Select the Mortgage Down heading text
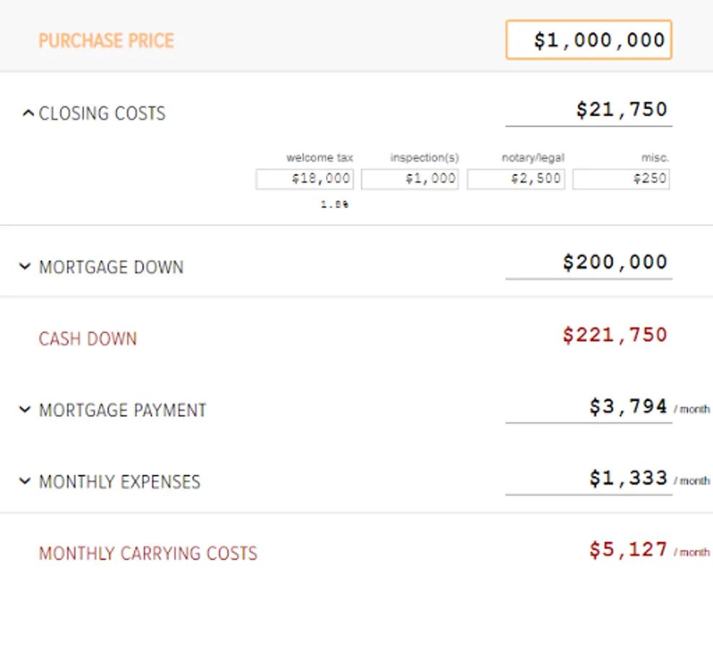Screen dimensions: 713x650 111,267
